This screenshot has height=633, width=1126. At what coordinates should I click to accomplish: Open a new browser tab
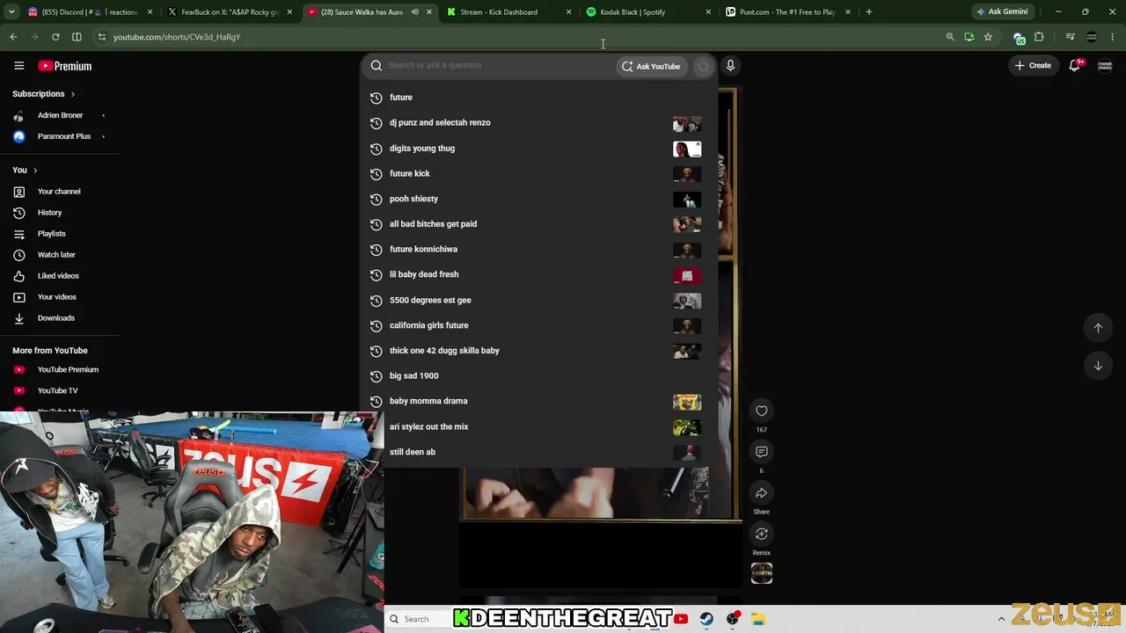(869, 12)
